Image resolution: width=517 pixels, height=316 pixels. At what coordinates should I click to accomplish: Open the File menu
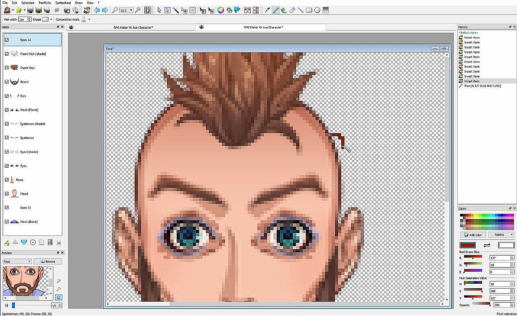tap(5, 3)
